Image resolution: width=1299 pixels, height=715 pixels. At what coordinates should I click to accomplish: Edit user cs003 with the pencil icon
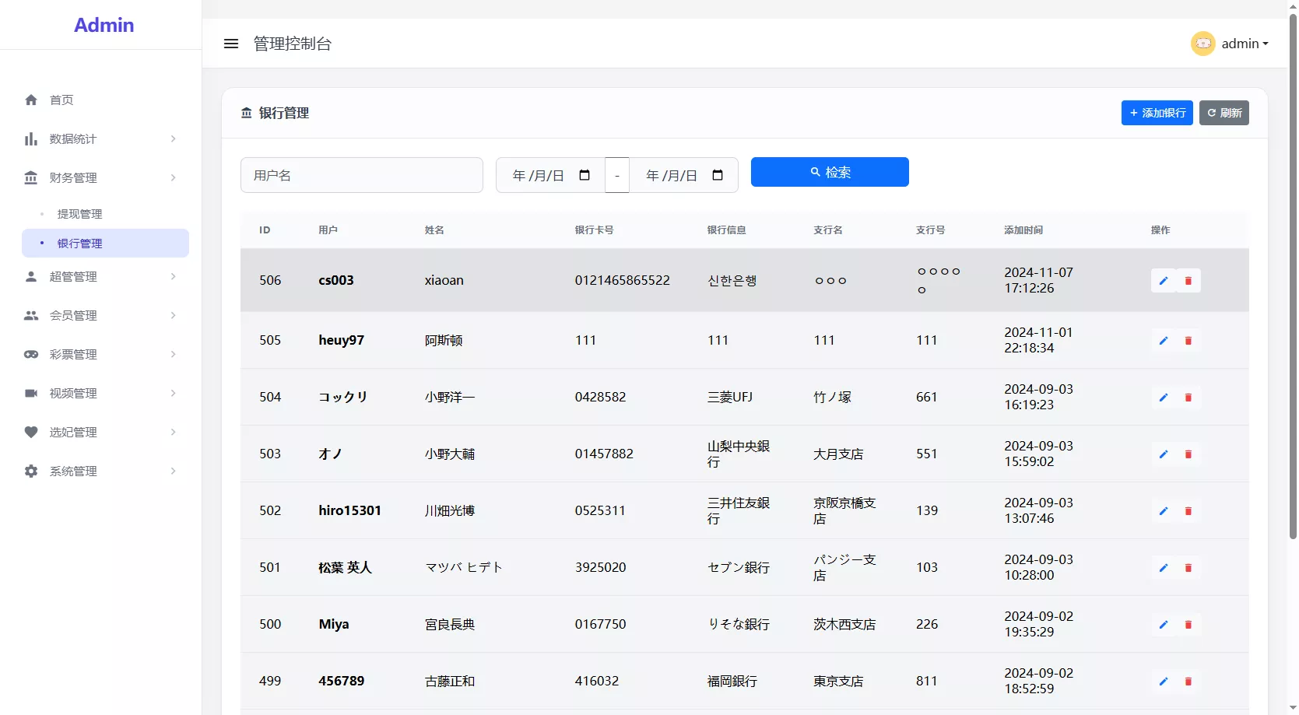(x=1163, y=280)
